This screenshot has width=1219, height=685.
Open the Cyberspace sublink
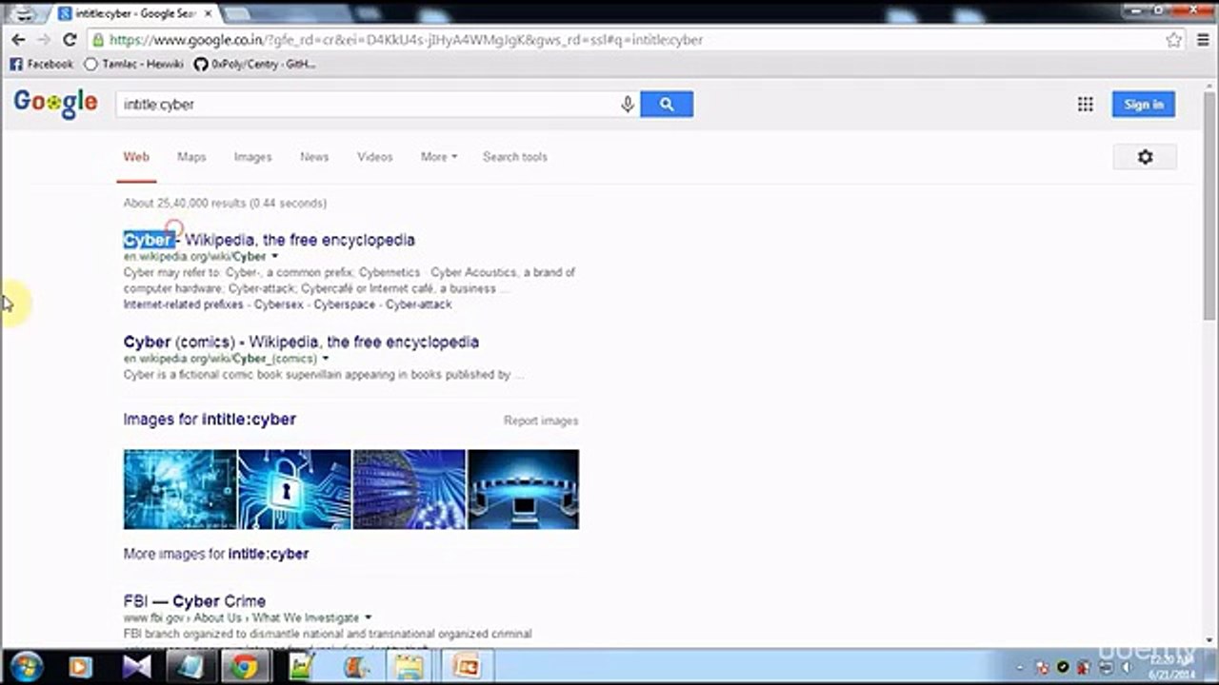pos(345,304)
